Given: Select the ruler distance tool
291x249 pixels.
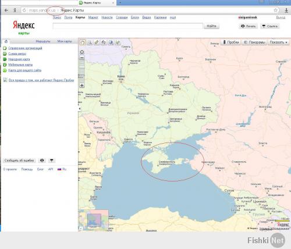Looking at the screenshot, I should point(97,42).
